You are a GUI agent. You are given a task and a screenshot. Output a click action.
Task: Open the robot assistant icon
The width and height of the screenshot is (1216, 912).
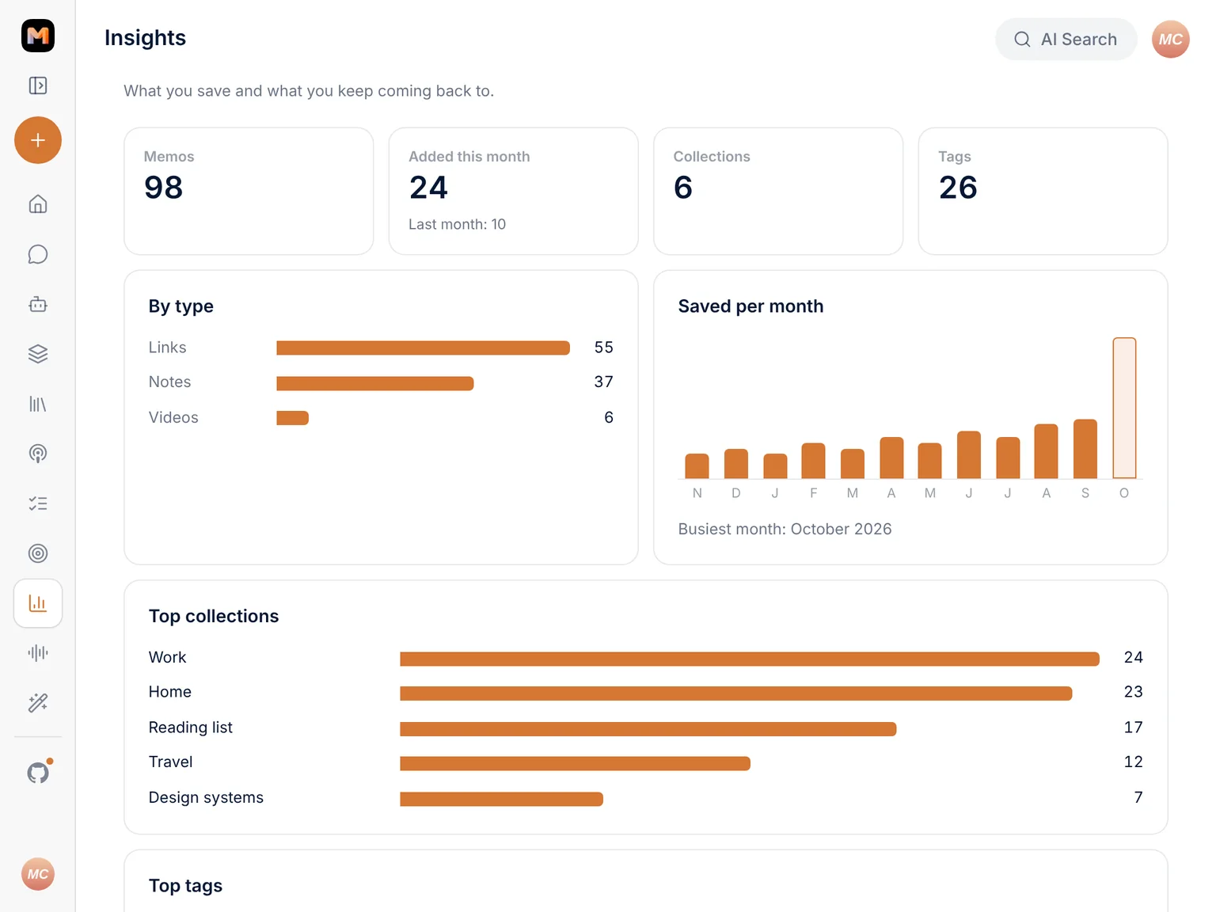click(38, 304)
